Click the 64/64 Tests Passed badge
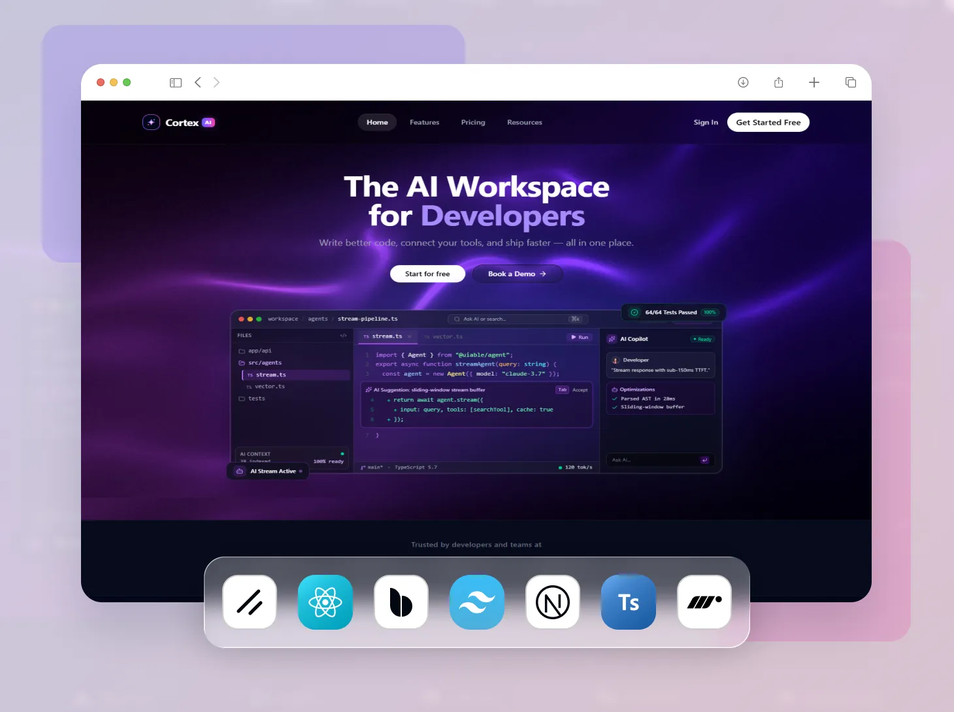This screenshot has width=954, height=712. [x=674, y=312]
